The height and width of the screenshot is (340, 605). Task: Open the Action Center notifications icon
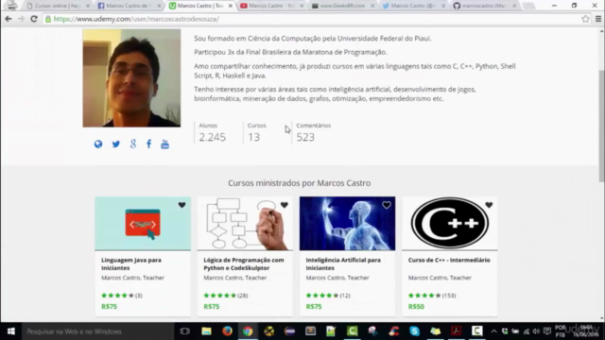tap(547, 331)
